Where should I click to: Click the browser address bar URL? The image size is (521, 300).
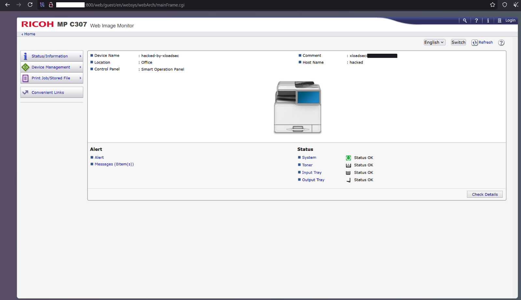pyautogui.click(x=135, y=5)
